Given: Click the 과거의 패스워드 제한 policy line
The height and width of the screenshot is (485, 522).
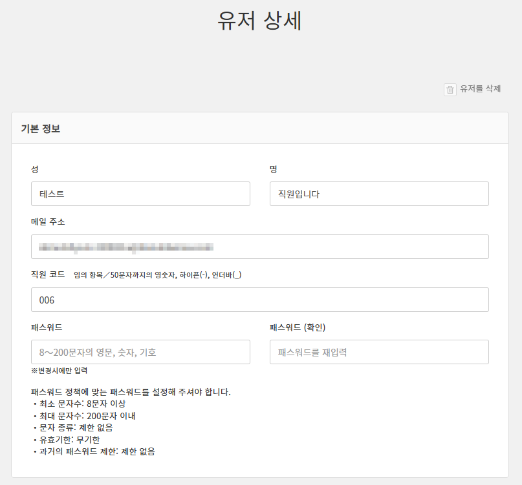Looking at the screenshot, I should (x=96, y=451).
